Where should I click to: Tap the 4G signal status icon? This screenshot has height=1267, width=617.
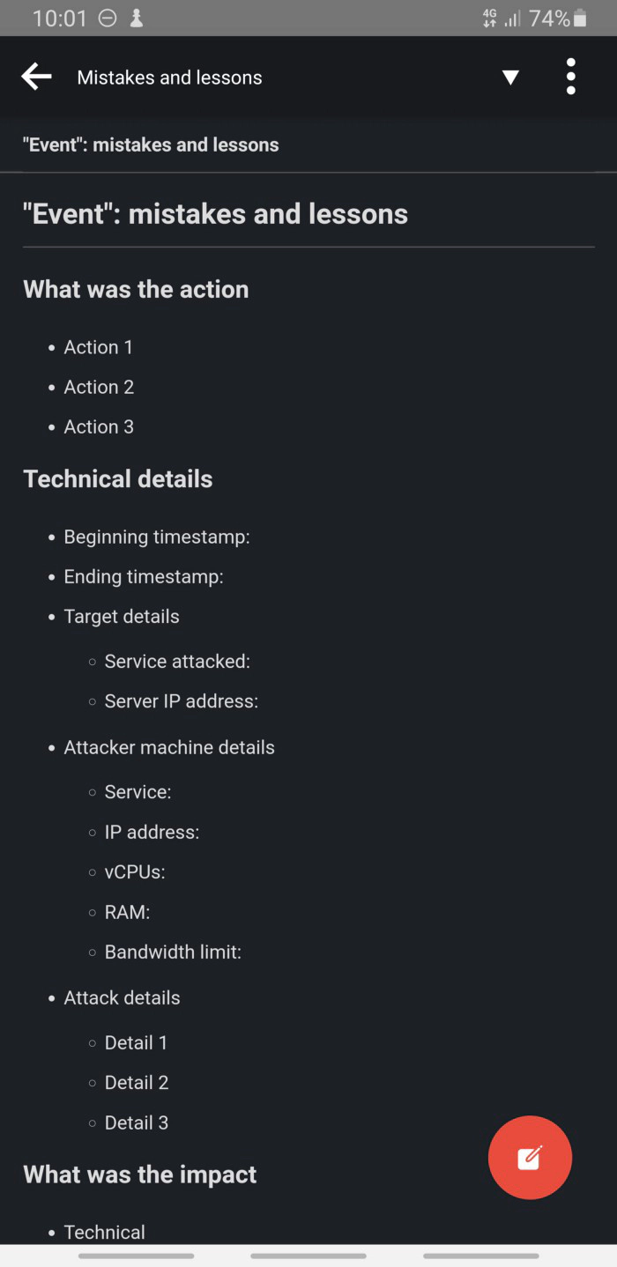[x=490, y=19]
